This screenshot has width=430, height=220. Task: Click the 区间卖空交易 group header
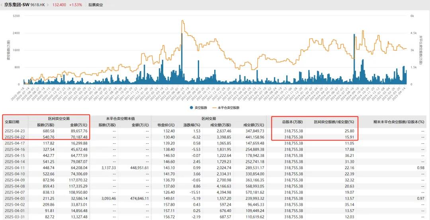[59, 119]
